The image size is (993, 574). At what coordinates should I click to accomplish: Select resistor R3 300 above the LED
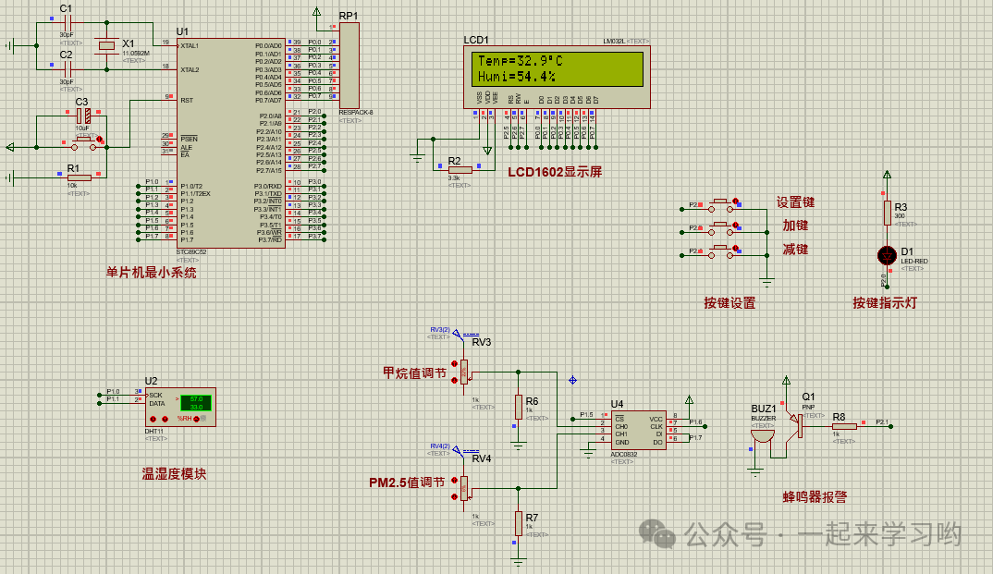[888, 213]
